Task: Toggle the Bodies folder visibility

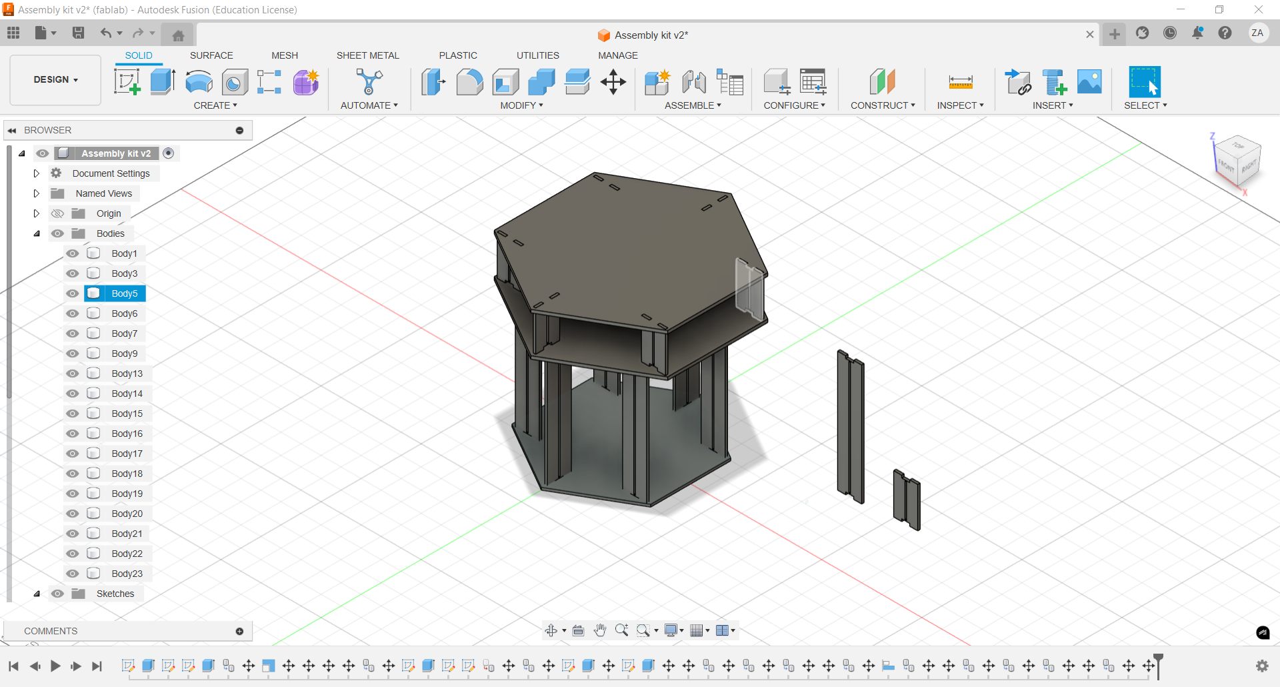Action: pyautogui.click(x=58, y=233)
